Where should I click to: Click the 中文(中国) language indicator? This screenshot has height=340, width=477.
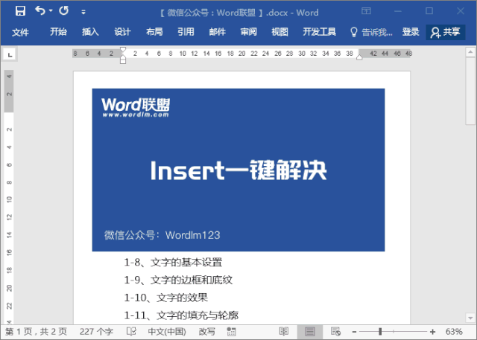click(x=167, y=332)
